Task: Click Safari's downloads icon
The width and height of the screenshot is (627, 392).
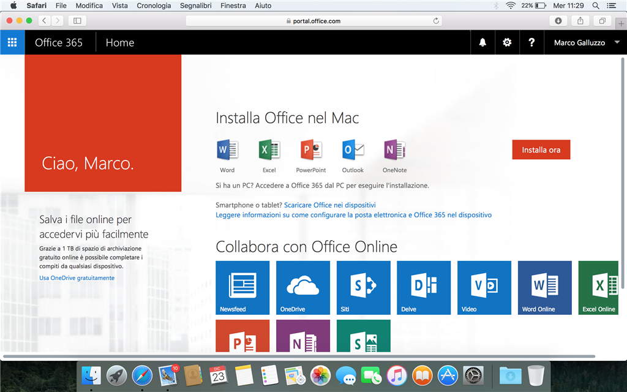Action: pos(558,21)
